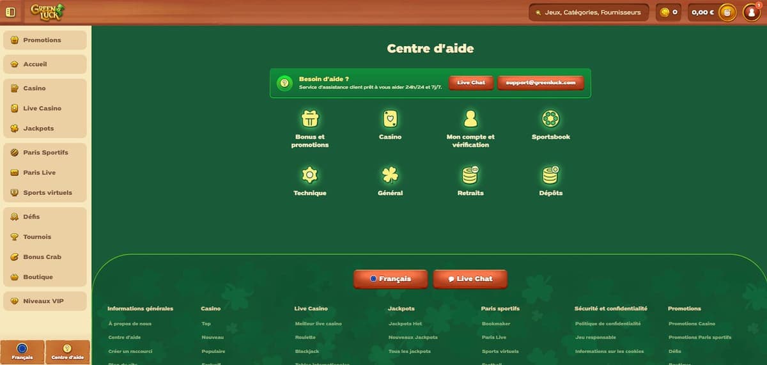Open footer link Blackjack
This screenshot has width=767, height=365.
coord(307,352)
